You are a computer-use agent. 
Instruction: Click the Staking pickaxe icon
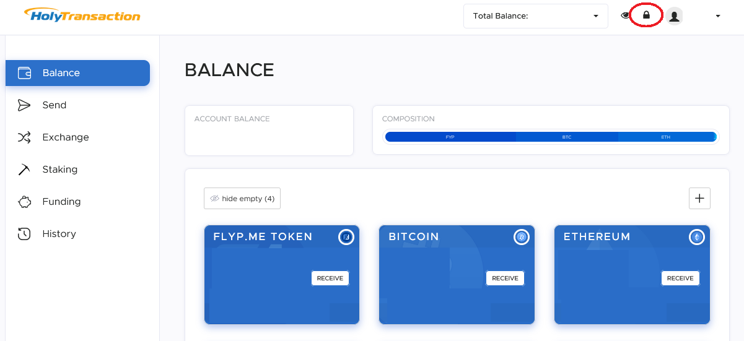pyautogui.click(x=24, y=170)
